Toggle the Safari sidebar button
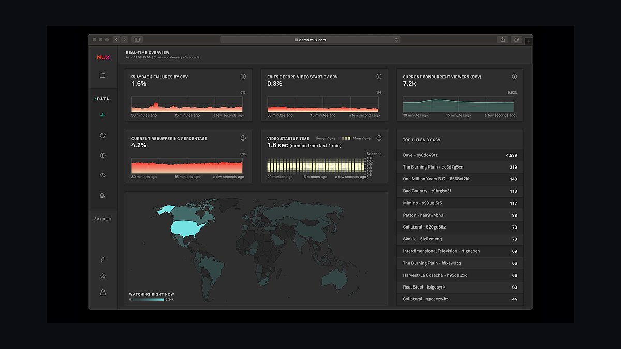The image size is (621, 349). coord(137,39)
